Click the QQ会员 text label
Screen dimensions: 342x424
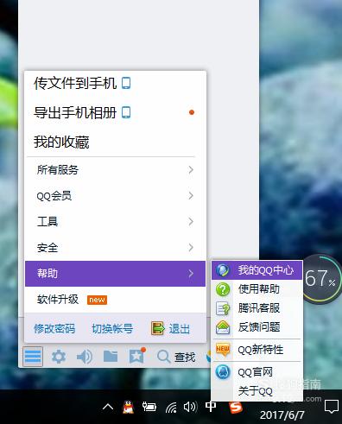[54, 196]
